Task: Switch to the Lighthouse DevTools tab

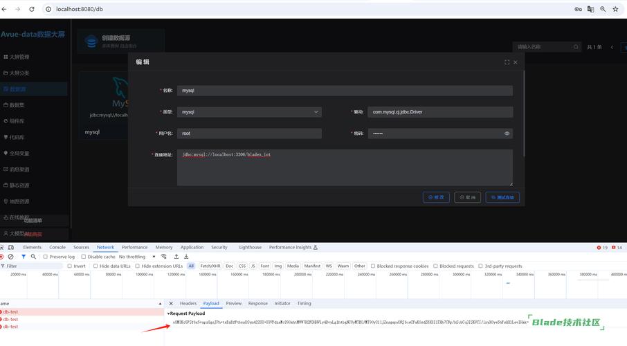Action: [x=251, y=247]
